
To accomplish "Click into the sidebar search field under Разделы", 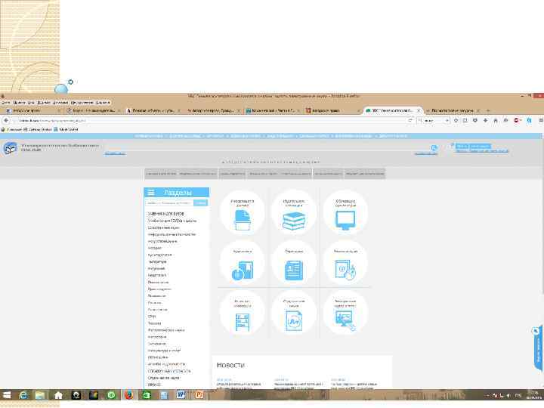I will click(169, 203).
